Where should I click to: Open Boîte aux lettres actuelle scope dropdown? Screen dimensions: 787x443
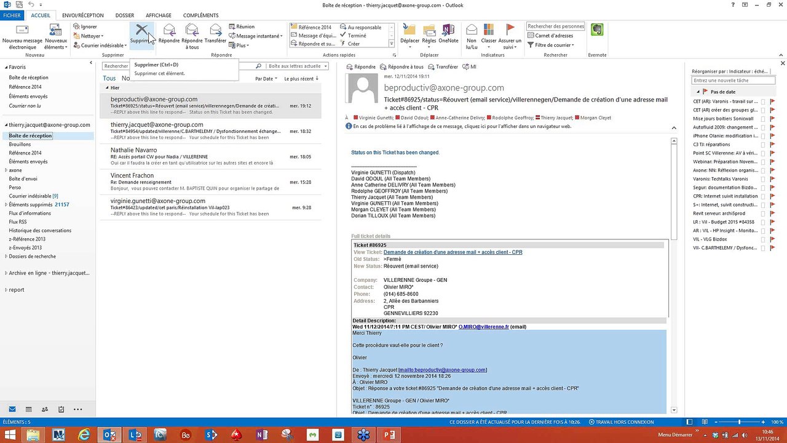297,66
